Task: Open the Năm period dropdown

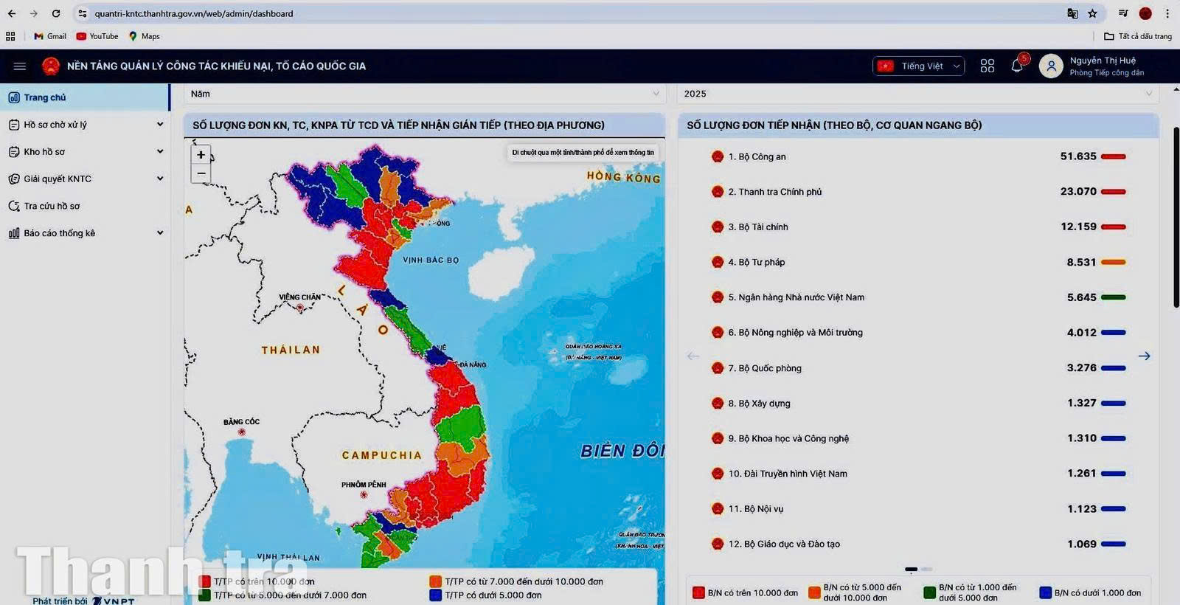Action: [424, 94]
